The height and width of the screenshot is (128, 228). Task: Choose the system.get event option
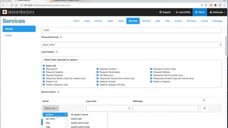(76, 119)
